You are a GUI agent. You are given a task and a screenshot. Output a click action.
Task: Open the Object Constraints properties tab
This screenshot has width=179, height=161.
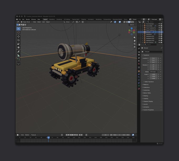(x=139, y=83)
